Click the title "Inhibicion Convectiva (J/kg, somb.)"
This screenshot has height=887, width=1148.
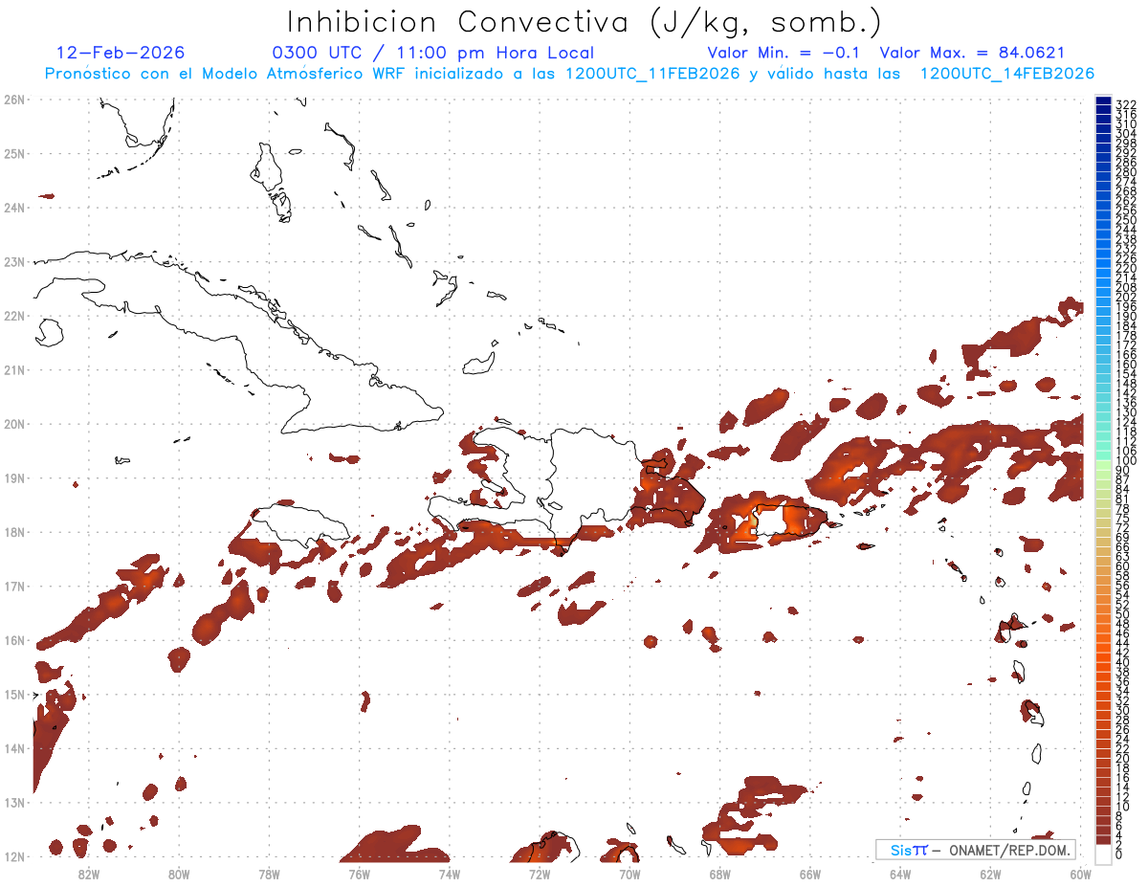pyautogui.click(x=585, y=22)
